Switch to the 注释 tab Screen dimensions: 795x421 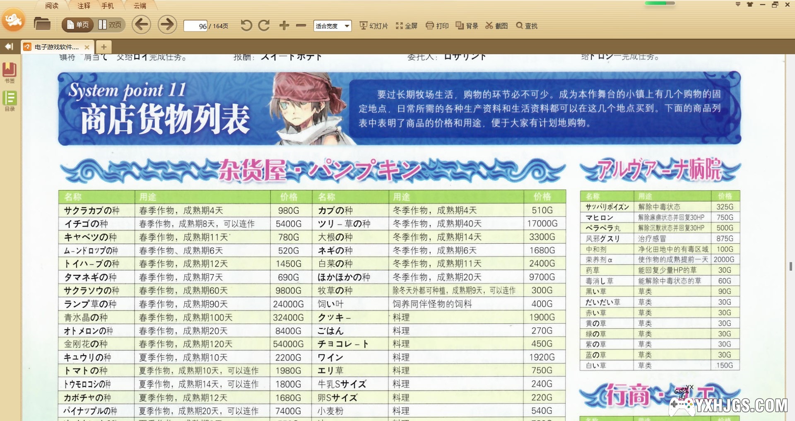coord(84,6)
